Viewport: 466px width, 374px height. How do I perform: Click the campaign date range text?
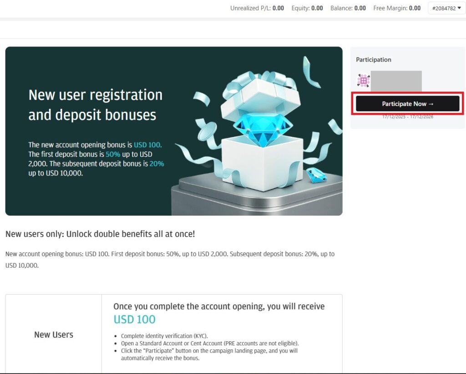[408, 117]
